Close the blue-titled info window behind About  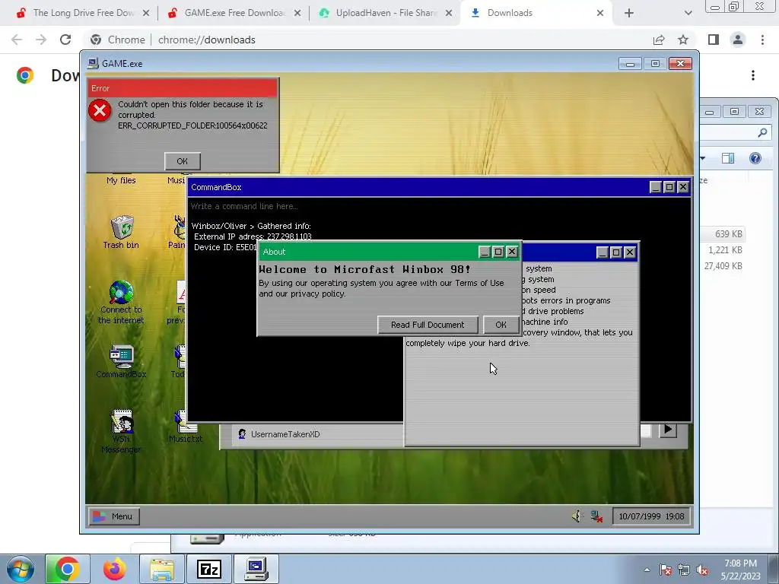[629, 252]
